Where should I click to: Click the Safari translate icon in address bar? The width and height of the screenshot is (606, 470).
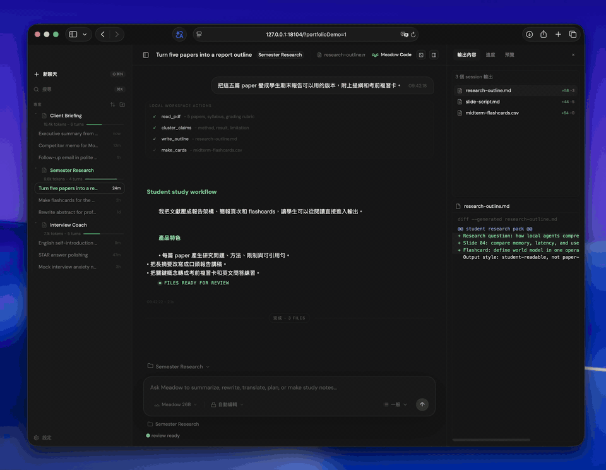click(404, 34)
